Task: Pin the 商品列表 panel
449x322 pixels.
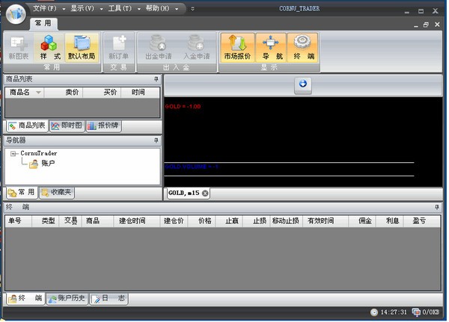Action: pos(156,79)
